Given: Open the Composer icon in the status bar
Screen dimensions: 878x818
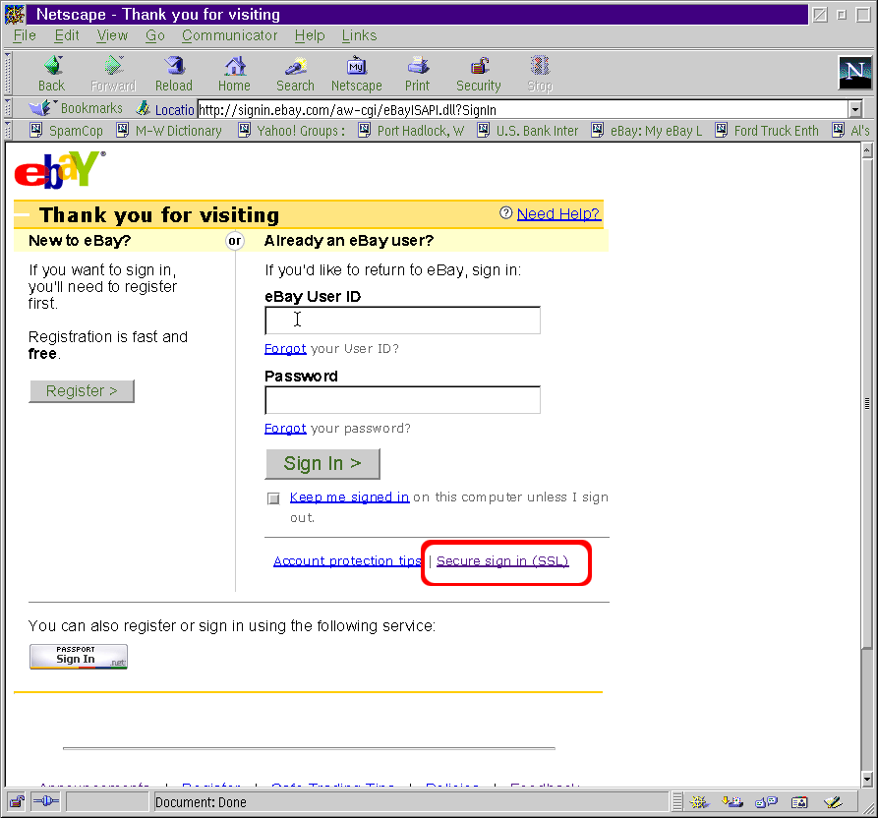Looking at the screenshot, I should tap(833, 802).
